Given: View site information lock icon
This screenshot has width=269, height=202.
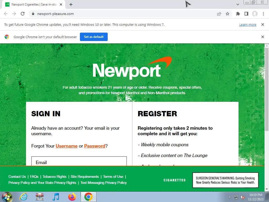Looking at the screenshot, I should pyautogui.click(x=33, y=14).
